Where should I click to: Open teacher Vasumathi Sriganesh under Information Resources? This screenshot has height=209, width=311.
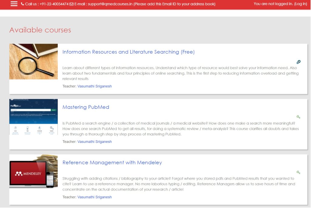click(94, 86)
